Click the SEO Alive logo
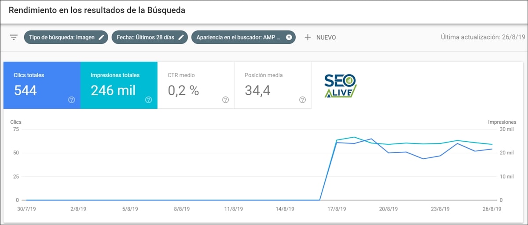 pos(340,86)
